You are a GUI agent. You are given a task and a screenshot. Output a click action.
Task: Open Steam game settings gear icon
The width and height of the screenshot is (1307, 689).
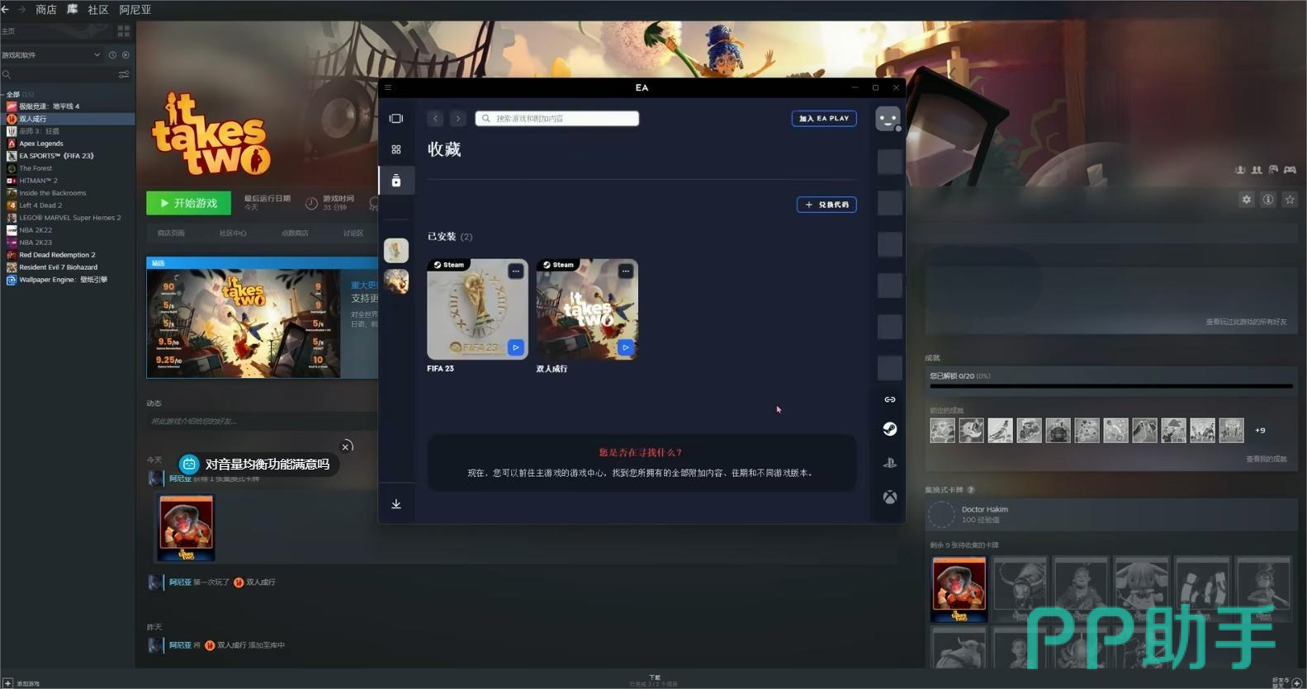(1247, 200)
